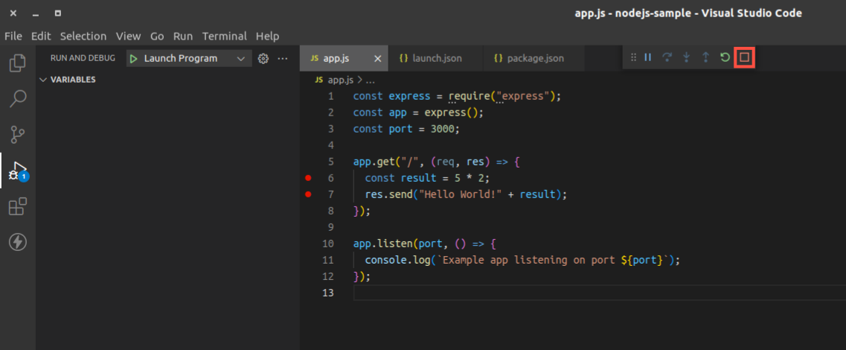Open launch.json via the gear icon
Image resolution: width=846 pixels, height=350 pixels.
(x=263, y=58)
